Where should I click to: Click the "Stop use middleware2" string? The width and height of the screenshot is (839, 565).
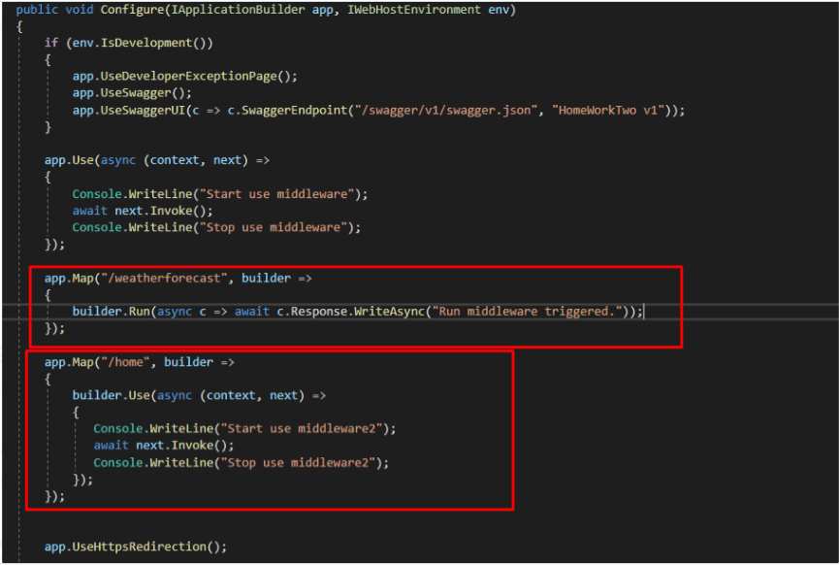point(298,463)
